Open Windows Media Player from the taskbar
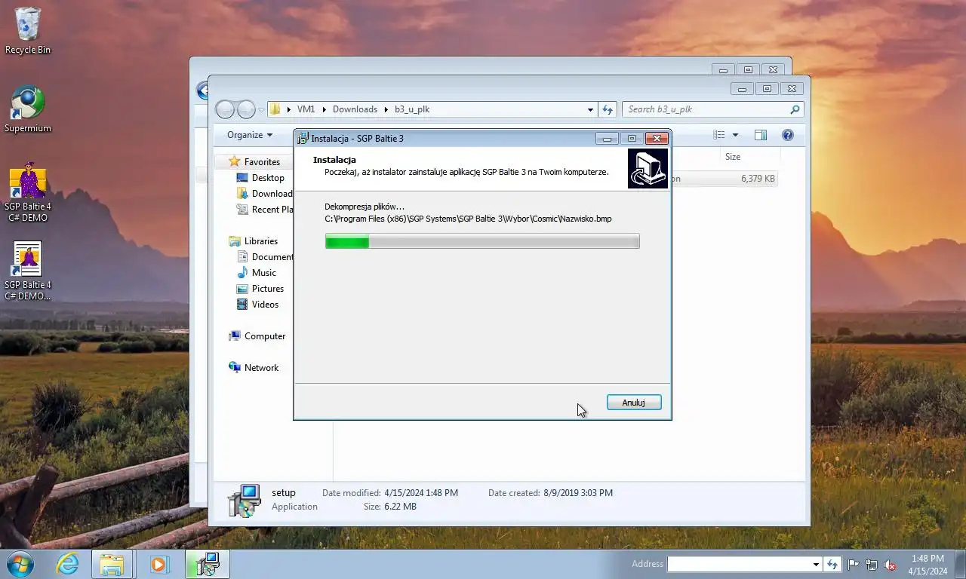This screenshot has width=966, height=579. point(158,564)
